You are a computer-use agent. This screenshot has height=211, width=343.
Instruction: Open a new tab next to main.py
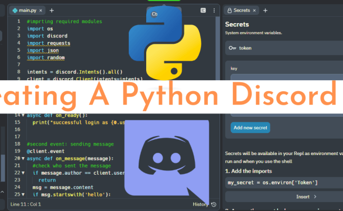[52, 10]
